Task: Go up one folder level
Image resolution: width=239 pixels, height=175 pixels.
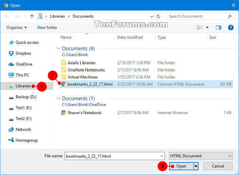Action: coord(32,16)
